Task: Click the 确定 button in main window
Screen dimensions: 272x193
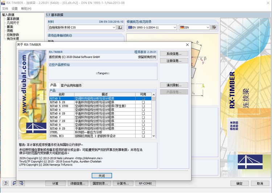Action: (239, 183)
